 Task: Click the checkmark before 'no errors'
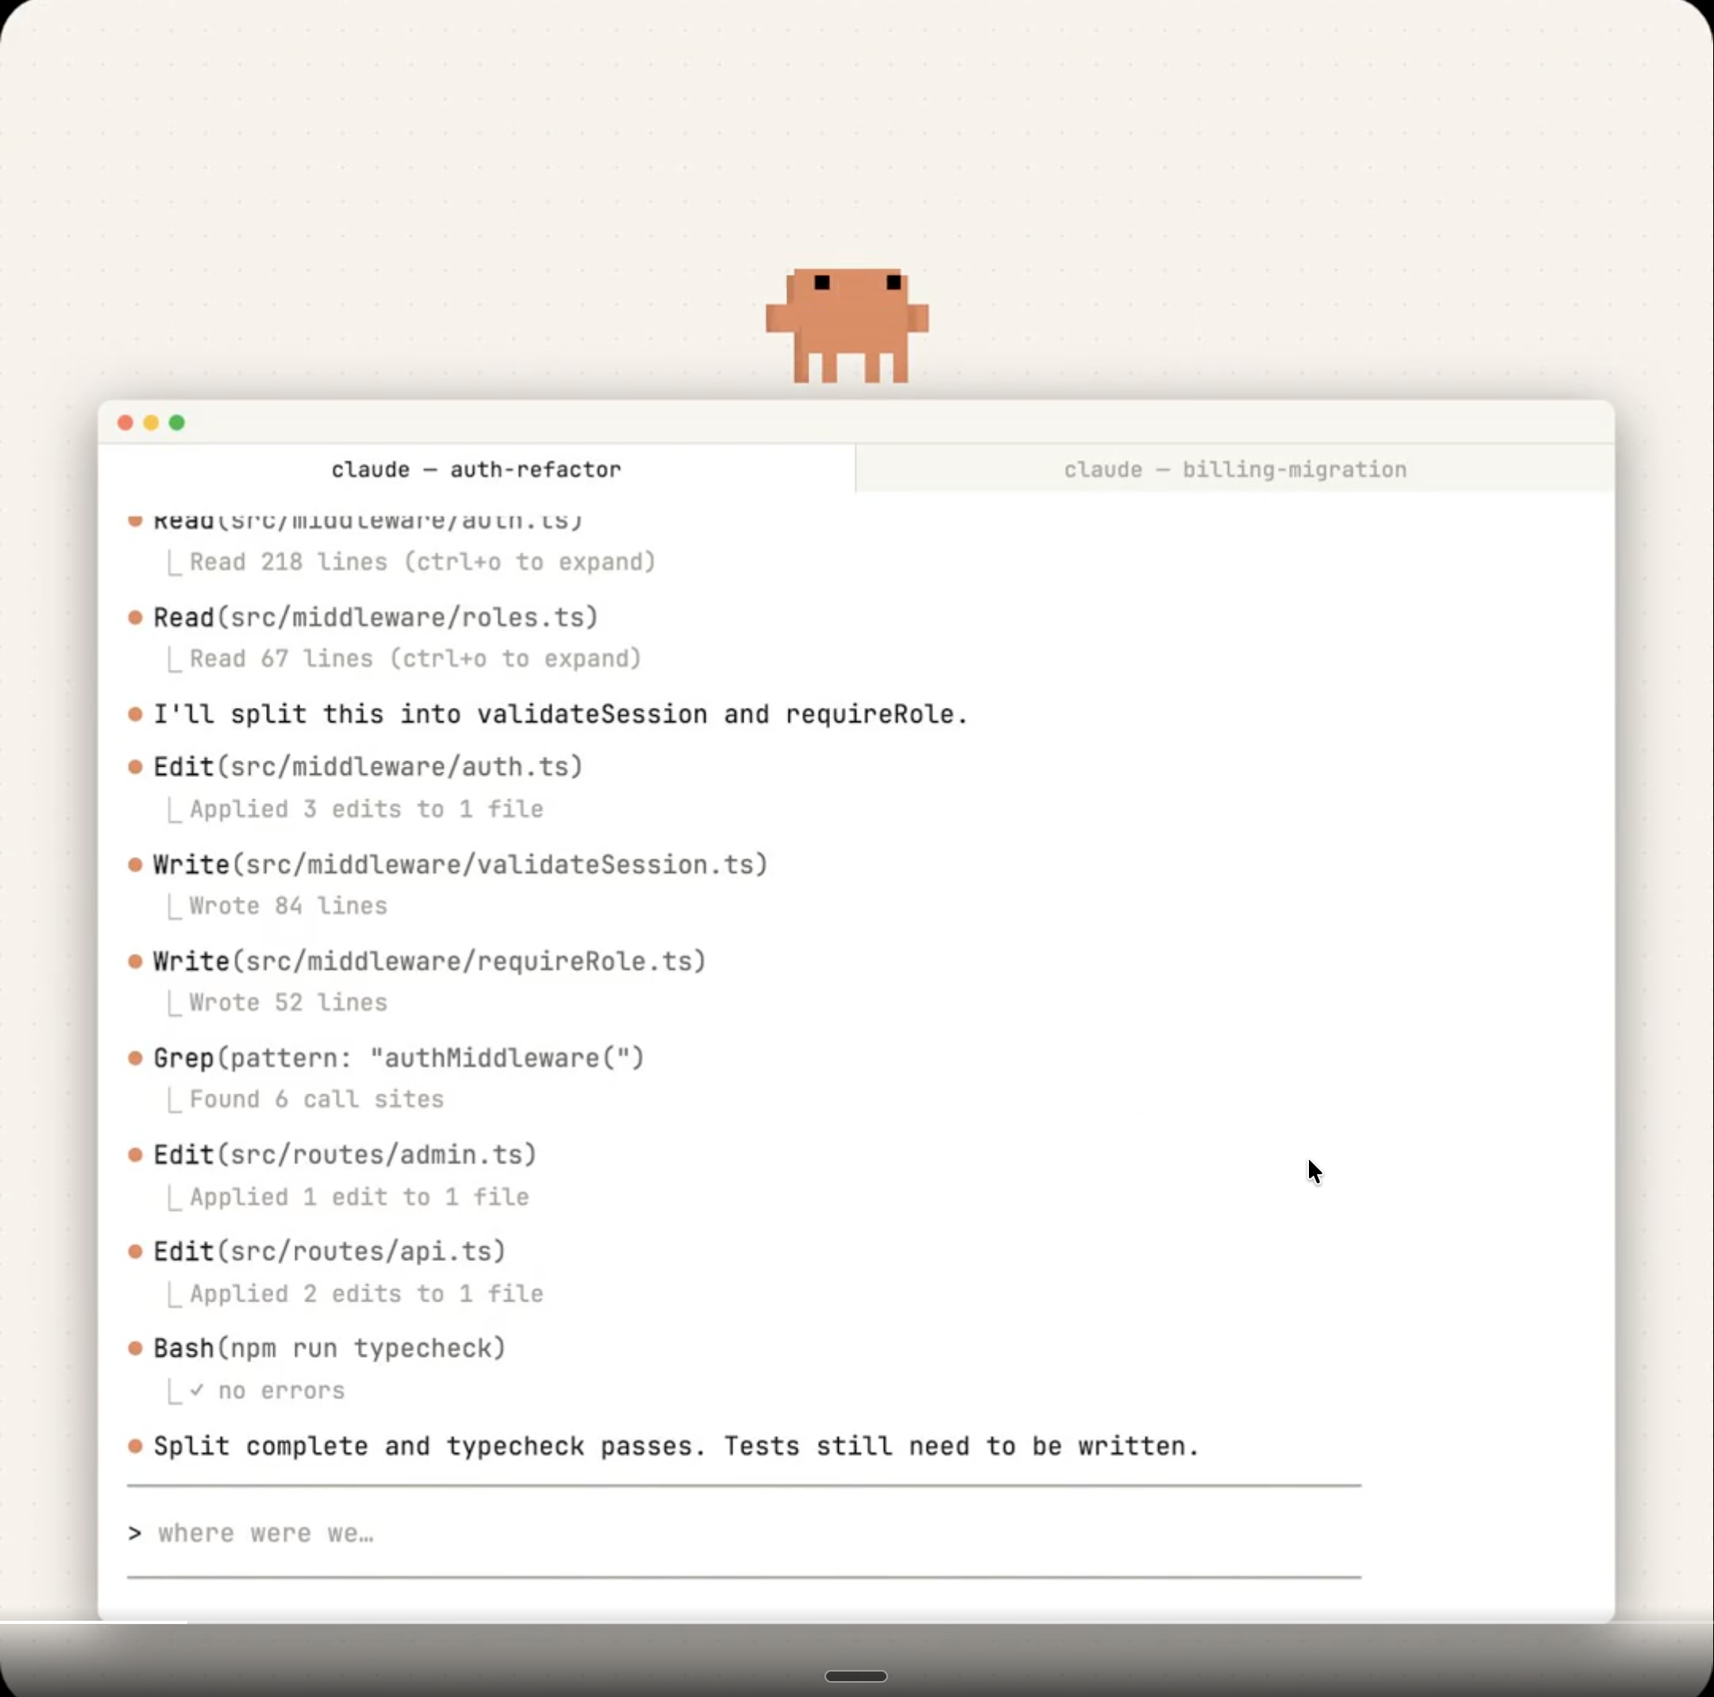tap(197, 1390)
